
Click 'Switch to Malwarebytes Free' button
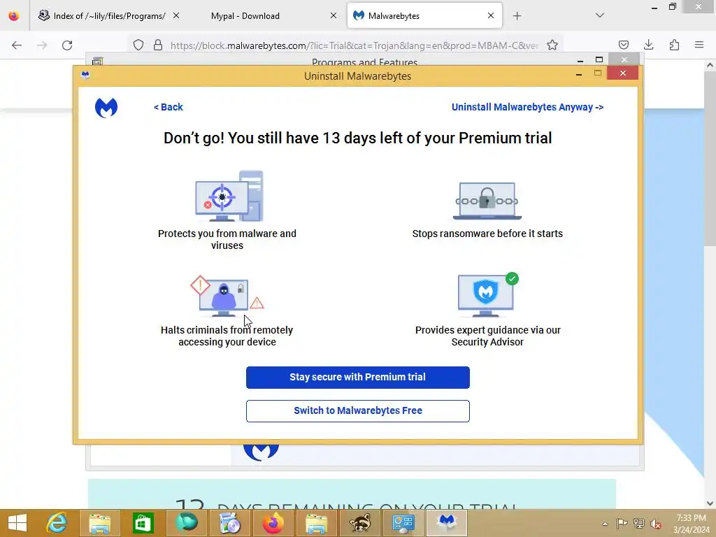[357, 410]
